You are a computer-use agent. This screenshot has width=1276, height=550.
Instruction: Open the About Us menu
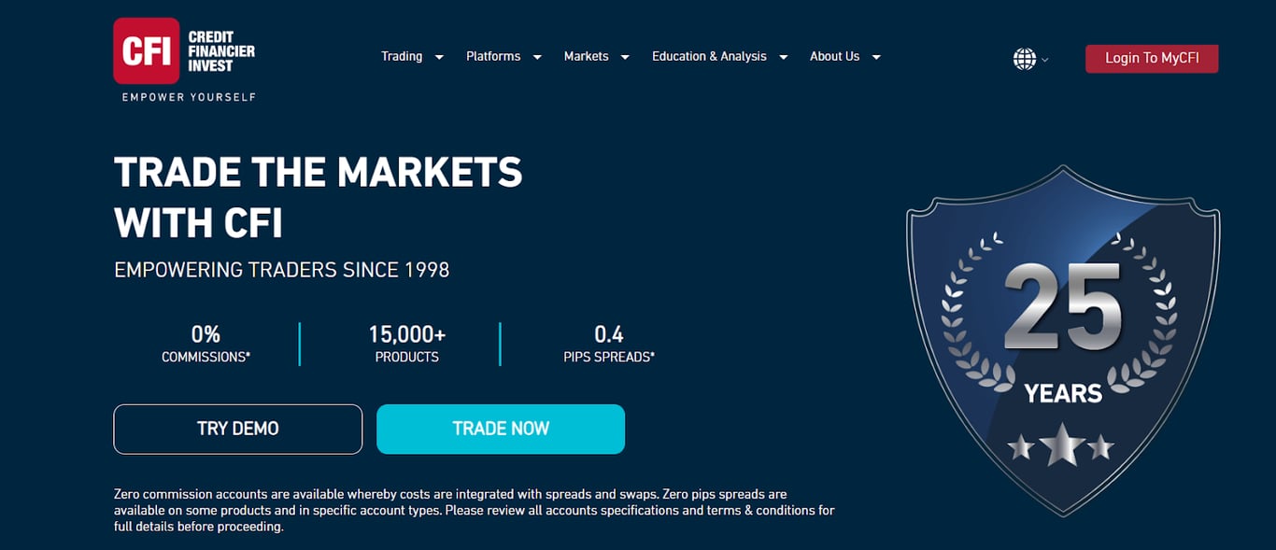(x=834, y=56)
